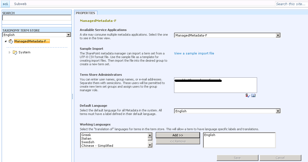Switch to the sc1 tab

pos(5,4)
